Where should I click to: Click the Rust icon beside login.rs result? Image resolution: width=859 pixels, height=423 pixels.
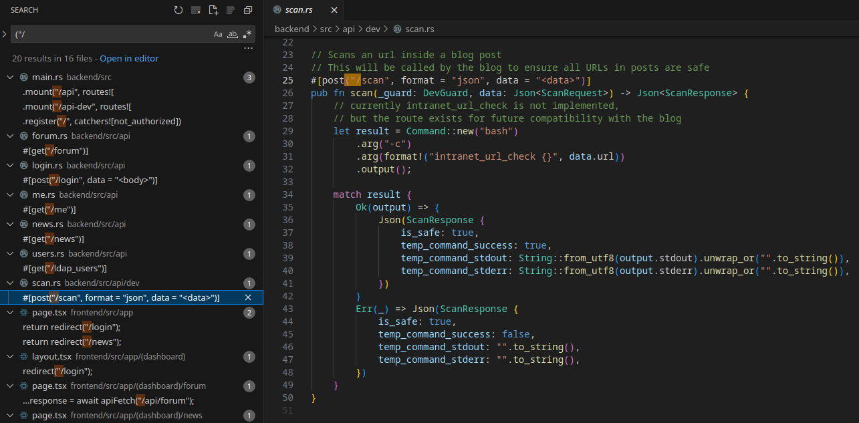tap(24, 166)
